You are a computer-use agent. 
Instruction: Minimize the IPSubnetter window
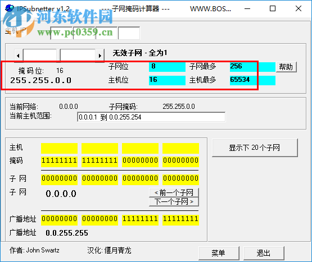click(x=247, y=8)
